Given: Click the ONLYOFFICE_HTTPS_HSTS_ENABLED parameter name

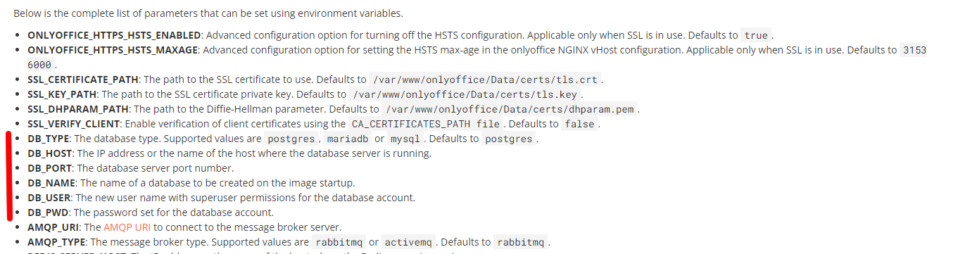Looking at the screenshot, I should [x=115, y=35].
